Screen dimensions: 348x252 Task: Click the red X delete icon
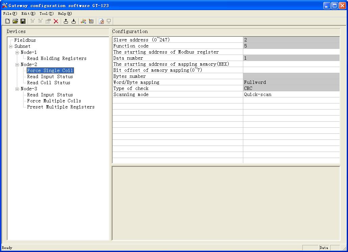(x=56, y=21)
